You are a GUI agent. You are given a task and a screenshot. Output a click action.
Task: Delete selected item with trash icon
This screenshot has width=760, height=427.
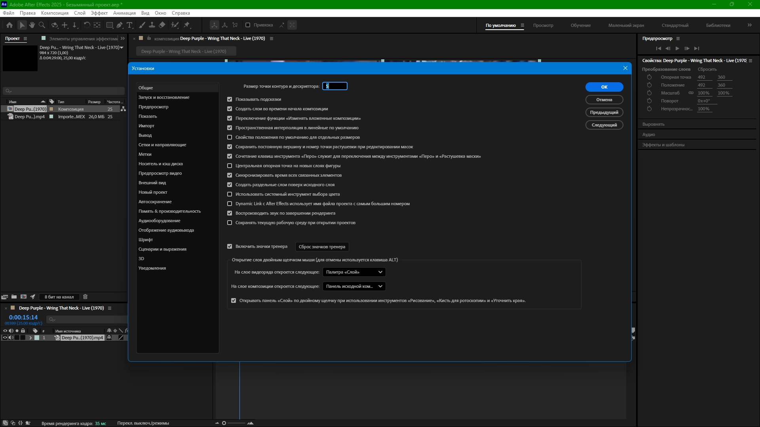point(85,297)
